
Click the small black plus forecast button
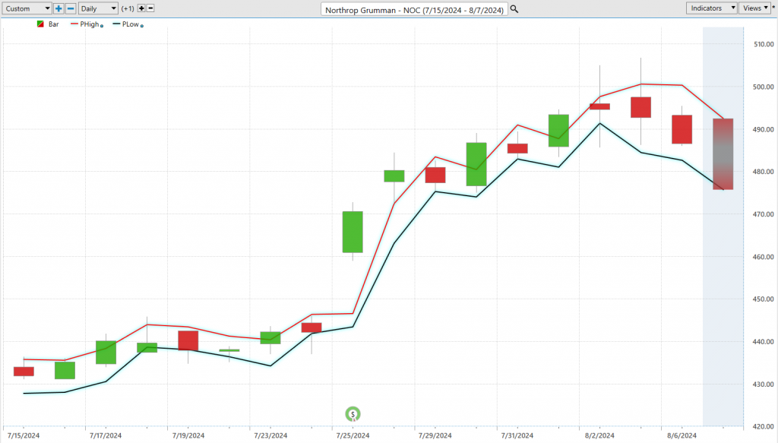point(141,8)
